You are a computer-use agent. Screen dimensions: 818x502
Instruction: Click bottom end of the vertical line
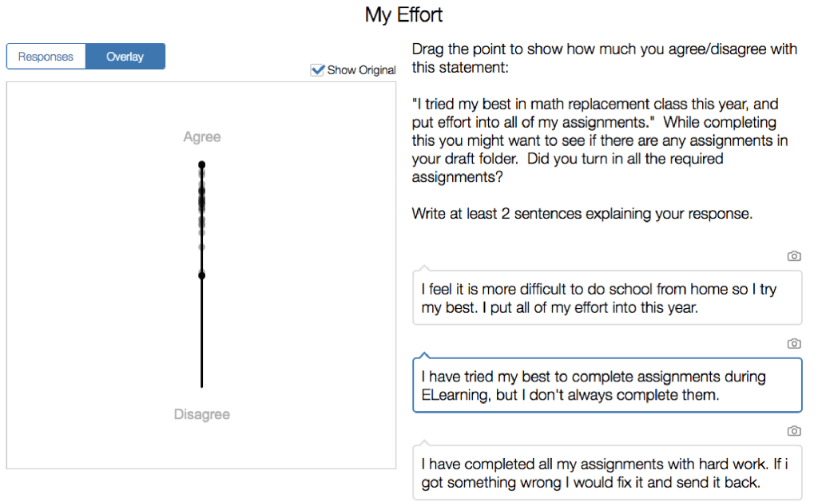(x=201, y=386)
